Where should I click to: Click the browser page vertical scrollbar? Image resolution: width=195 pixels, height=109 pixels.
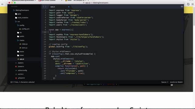tap(194, 16)
